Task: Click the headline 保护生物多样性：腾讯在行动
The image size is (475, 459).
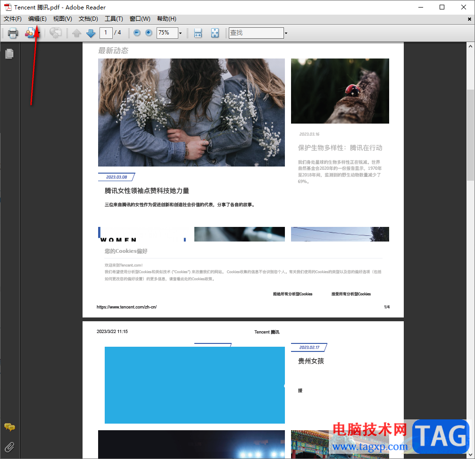Action: tap(340, 148)
